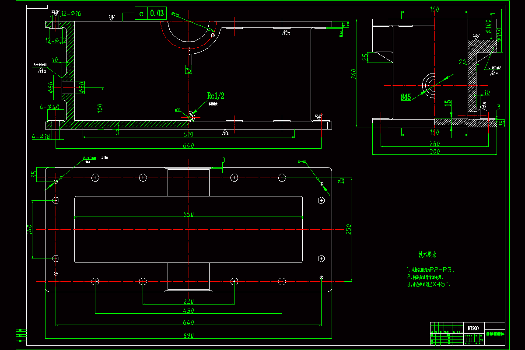525x350 pixels.
Task: Select the "6-M8" thread callout in side view
Action: click(495, 68)
